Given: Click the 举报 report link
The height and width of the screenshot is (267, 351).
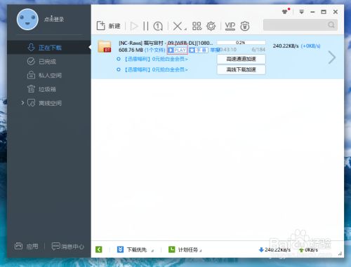Looking at the screenshot, I should tap(215, 50).
